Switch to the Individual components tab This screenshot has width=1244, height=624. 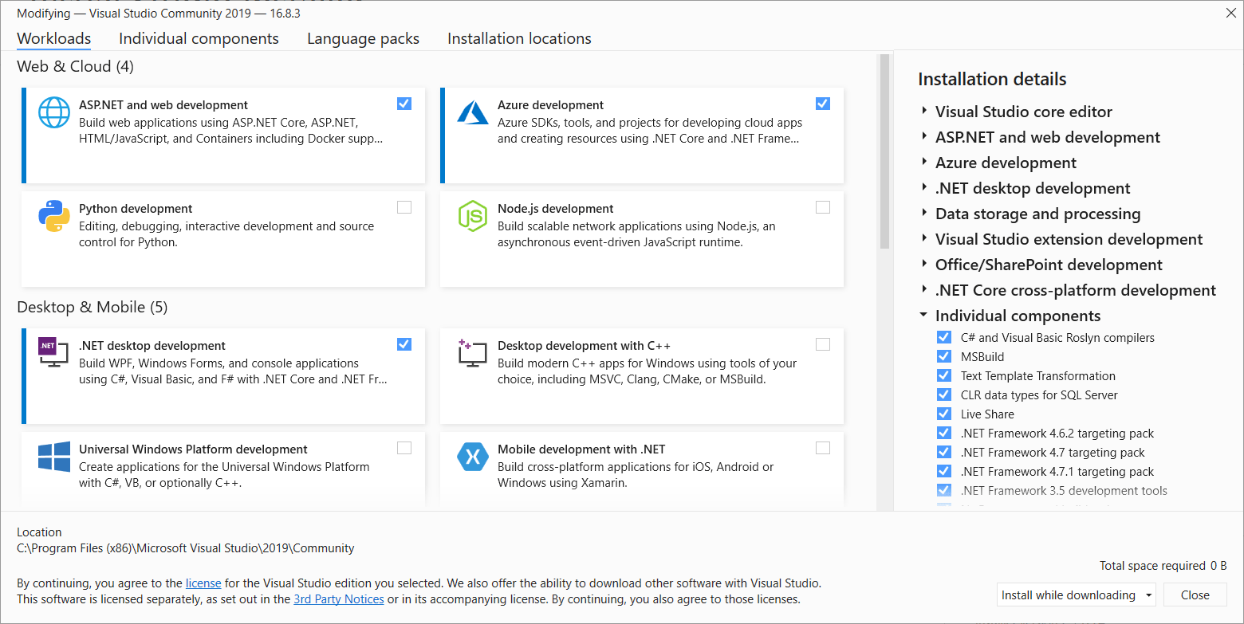[x=199, y=38]
